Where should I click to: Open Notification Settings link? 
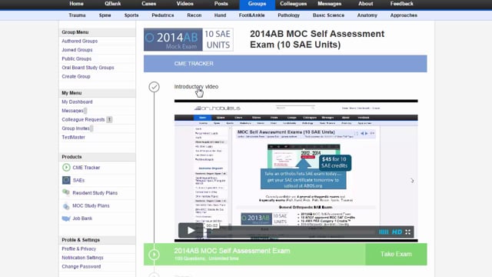(x=82, y=258)
